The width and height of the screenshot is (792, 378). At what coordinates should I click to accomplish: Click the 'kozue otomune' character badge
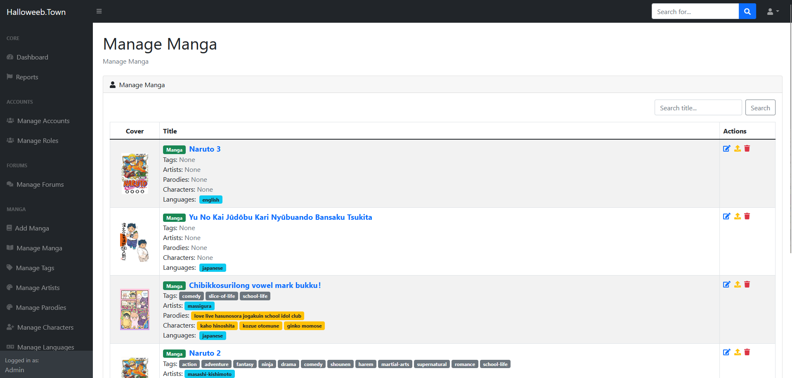(x=261, y=326)
